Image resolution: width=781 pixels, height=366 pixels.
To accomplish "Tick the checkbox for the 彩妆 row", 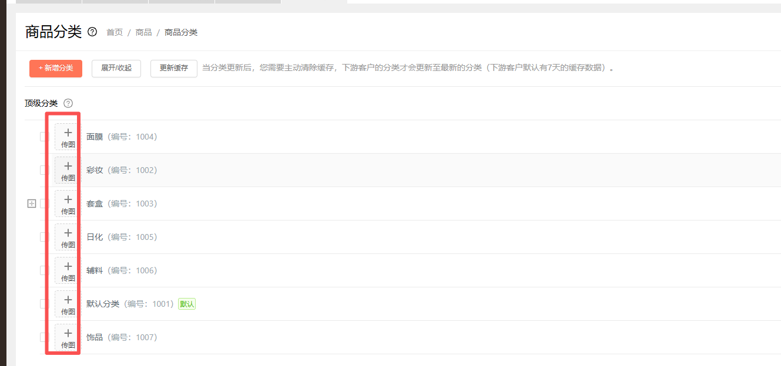I will pos(43,170).
